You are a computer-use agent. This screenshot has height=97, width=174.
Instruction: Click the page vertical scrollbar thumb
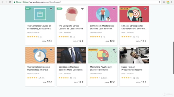[x=173, y=58]
